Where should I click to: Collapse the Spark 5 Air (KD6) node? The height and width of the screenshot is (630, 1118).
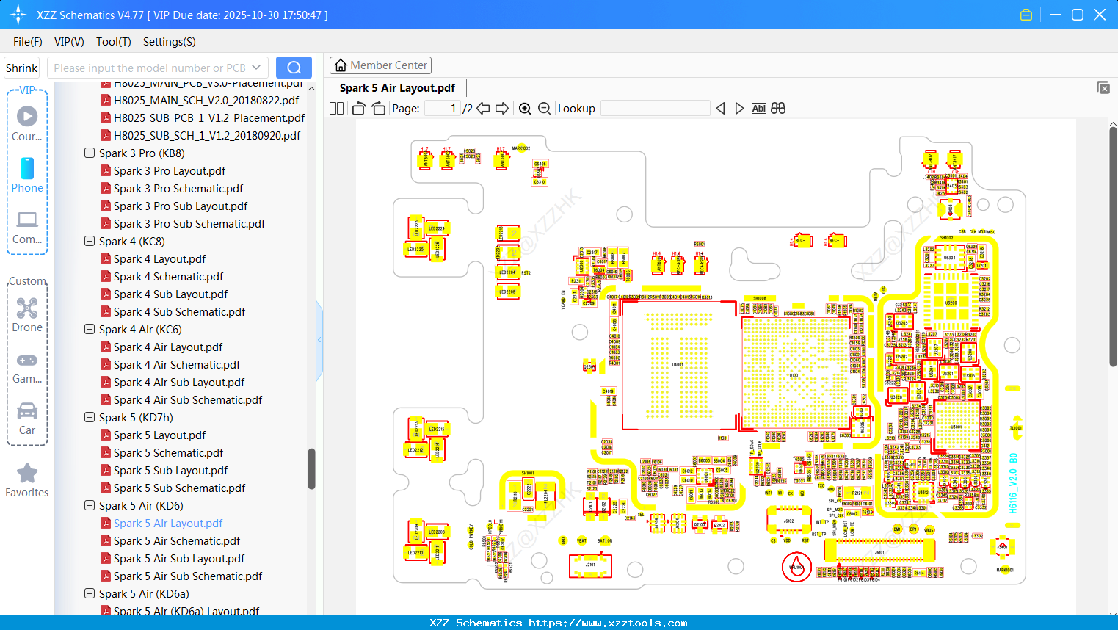point(89,505)
